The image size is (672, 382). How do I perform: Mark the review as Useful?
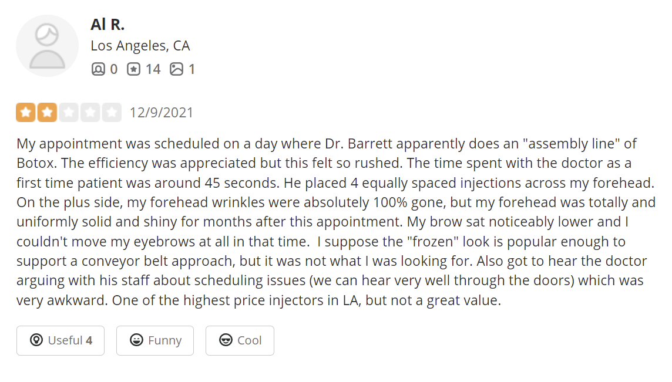(61, 340)
